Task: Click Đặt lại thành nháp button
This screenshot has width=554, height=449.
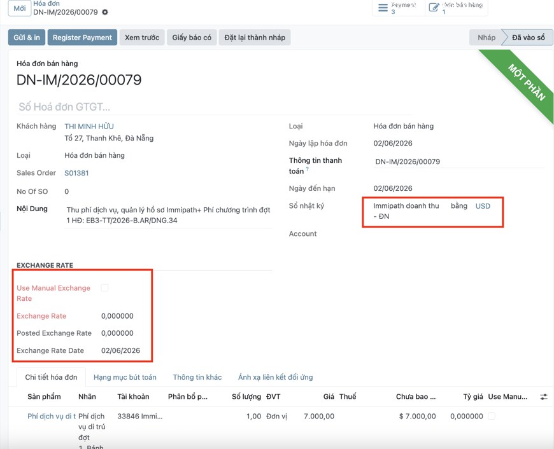Action: [x=255, y=38]
